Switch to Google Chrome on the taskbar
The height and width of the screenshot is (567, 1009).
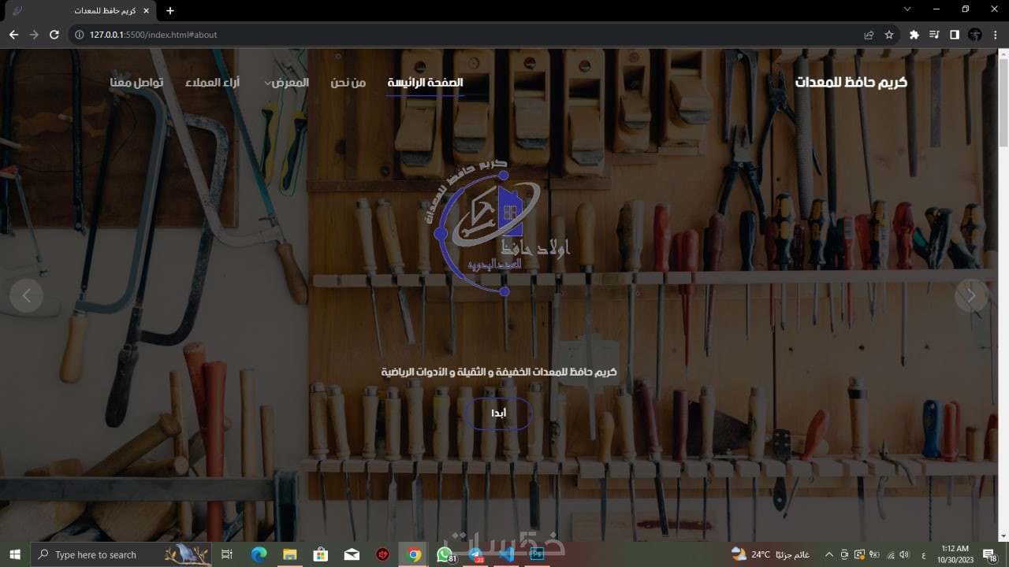(414, 554)
